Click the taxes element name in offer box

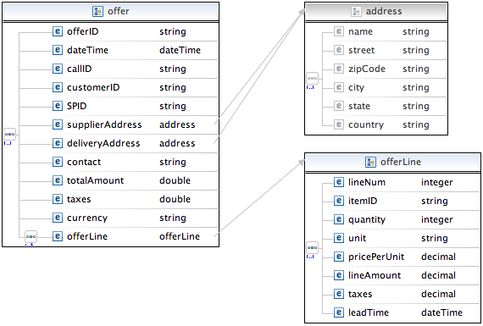[79, 199]
